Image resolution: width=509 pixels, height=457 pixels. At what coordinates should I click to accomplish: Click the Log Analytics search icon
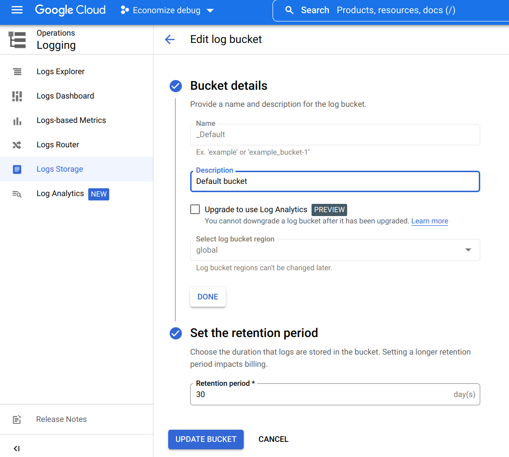(17, 194)
